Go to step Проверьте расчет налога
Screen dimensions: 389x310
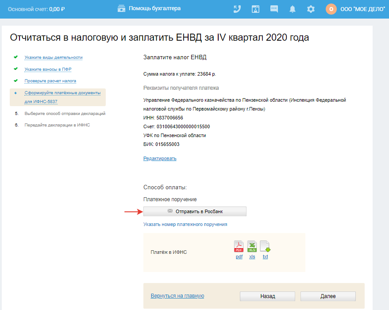[50, 81]
